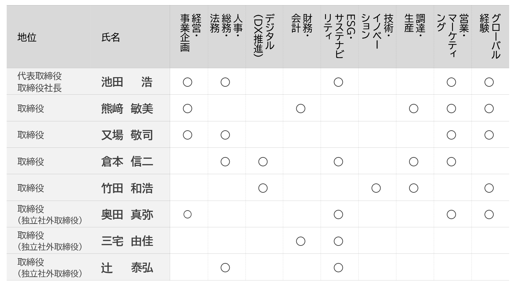Select the 地位 column header
Viewport: 515px width, 287px height.
27,37
